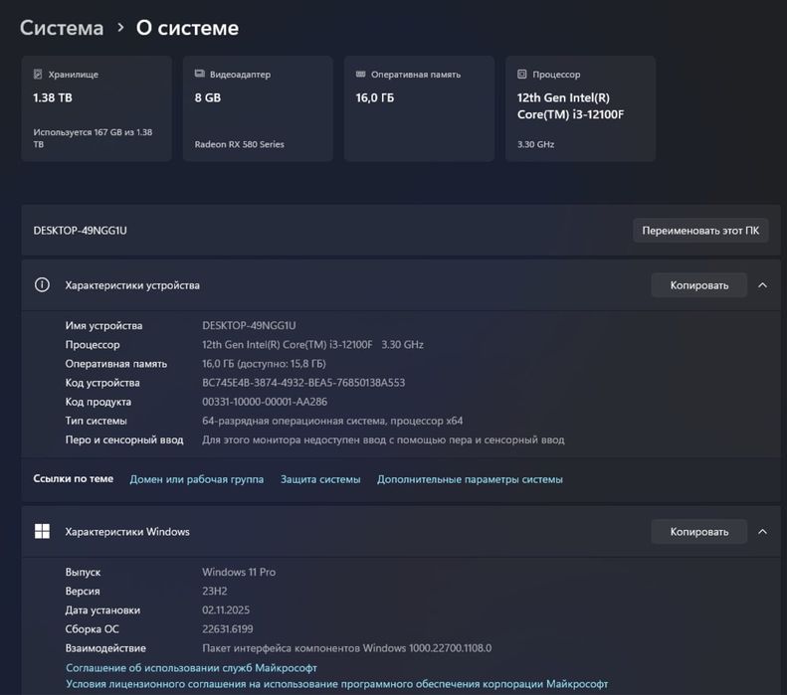Open the Видеоадаптер 8 GB card
This screenshot has width=787, height=695.
(258, 108)
